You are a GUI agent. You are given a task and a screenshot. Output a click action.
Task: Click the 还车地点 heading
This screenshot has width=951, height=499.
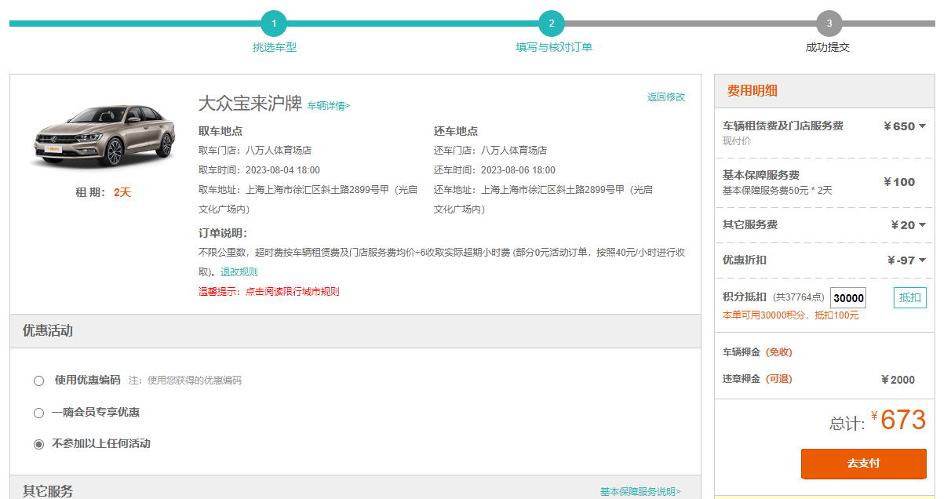click(456, 131)
